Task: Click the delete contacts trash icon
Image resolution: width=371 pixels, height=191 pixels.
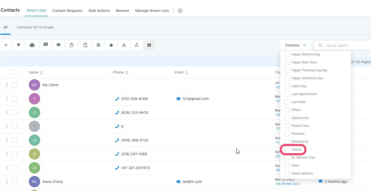Action: [98, 45]
